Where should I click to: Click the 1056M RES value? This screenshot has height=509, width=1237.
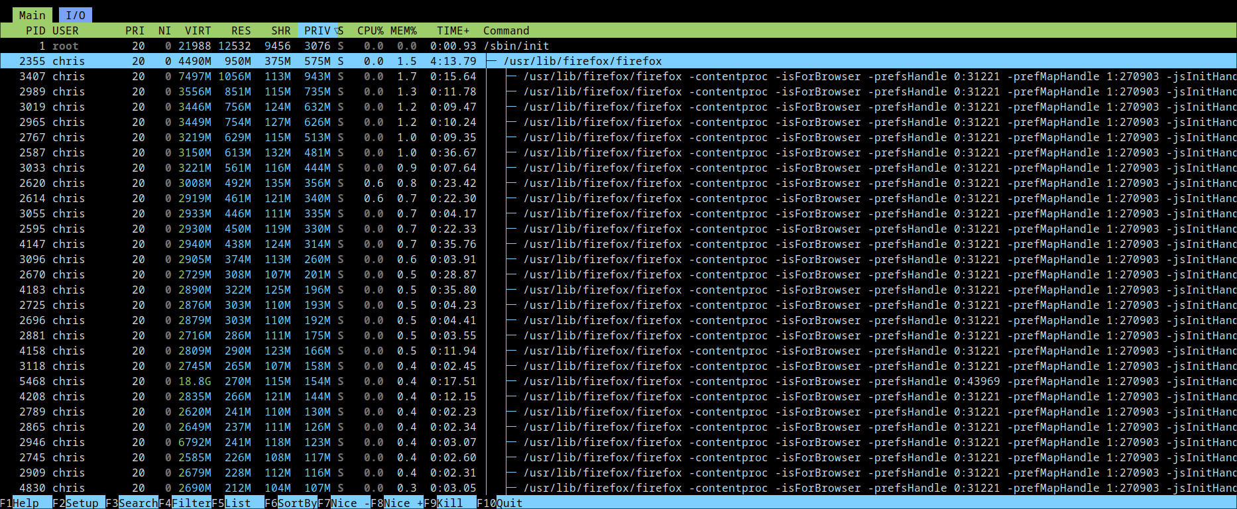point(235,76)
